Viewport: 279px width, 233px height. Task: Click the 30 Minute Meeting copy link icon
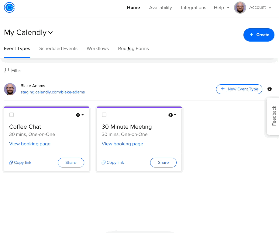pyautogui.click(x=103, y=163)
